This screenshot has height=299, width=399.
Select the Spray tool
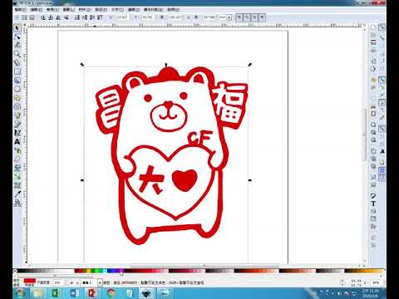(x=17, y=150)
